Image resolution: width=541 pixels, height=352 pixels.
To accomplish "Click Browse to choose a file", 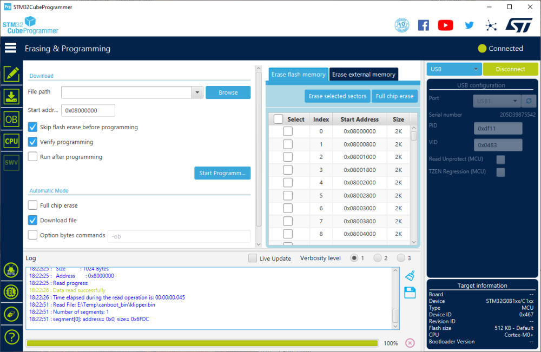I will coord(228,92).
